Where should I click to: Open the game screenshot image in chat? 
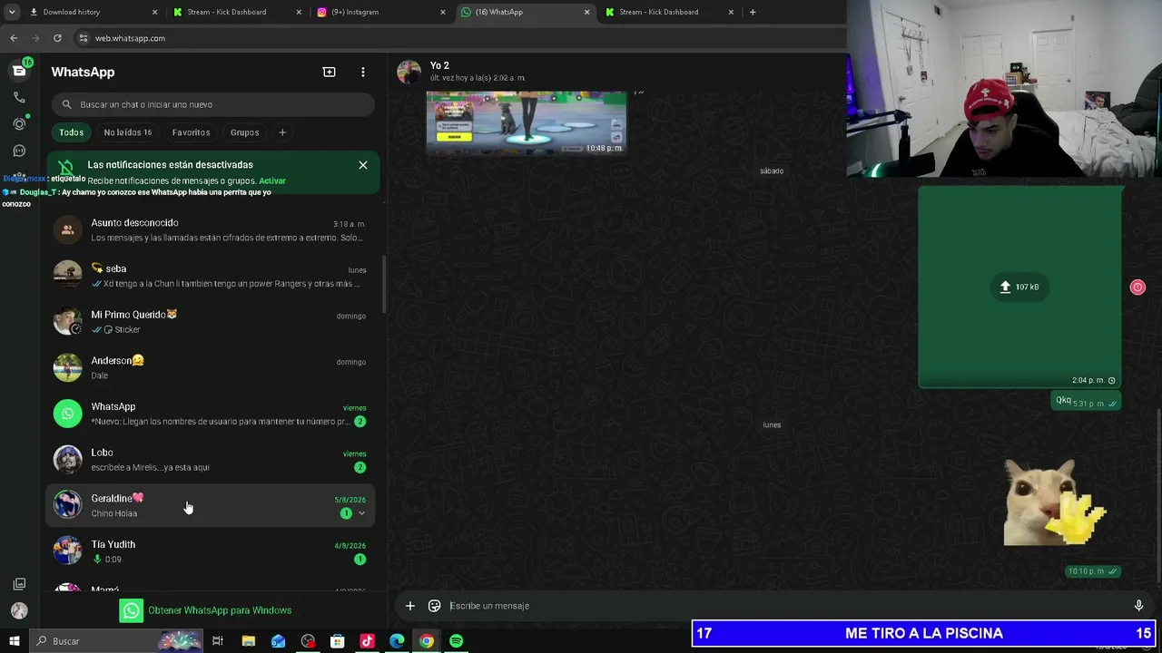pos(527,122)
